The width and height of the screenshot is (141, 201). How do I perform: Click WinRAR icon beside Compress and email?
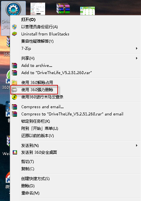coord(14,107)
